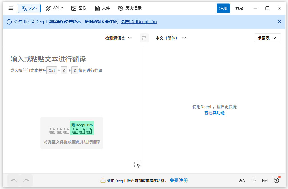Open the 免费试用DeepL Pro link
This screenshot has height=189, width=288.
(x=139, y=21)
